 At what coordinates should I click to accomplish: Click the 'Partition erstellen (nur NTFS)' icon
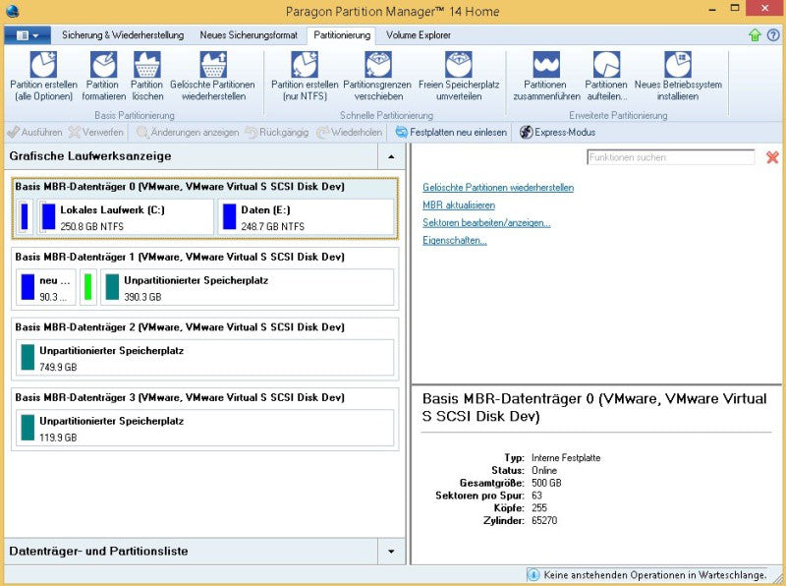point(305,65)
